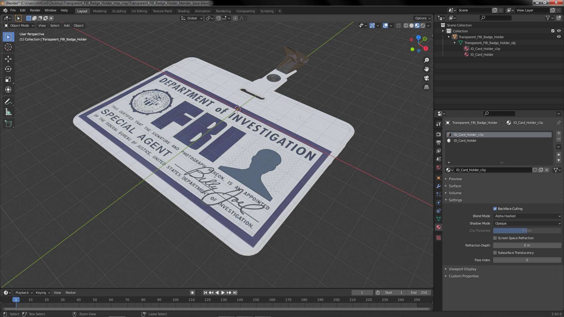Switch to Modeling workspace tab

coord(100,11)
